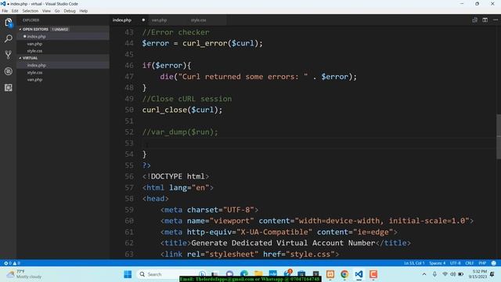
Task: Select van.php under Open Editors
Action: point(34,44)
